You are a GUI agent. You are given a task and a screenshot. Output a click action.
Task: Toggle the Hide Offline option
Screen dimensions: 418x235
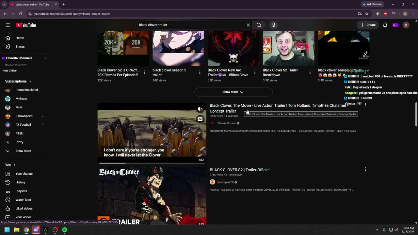click(9, 71)
